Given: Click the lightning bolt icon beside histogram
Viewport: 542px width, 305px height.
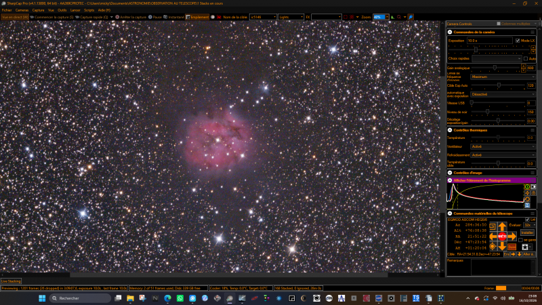Looking at the screenshot, I should [527, 193].
